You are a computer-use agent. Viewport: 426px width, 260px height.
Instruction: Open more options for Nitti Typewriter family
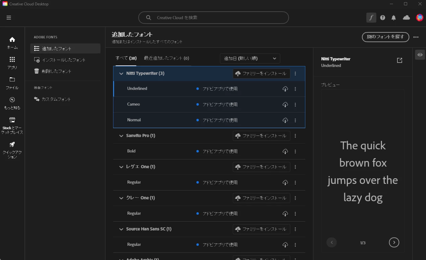click(295, 74)
